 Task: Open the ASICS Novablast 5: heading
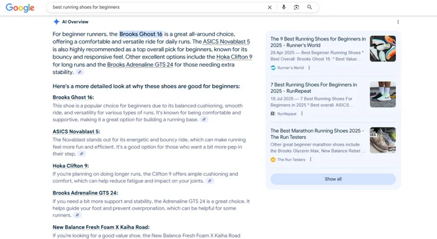(76, 132)
